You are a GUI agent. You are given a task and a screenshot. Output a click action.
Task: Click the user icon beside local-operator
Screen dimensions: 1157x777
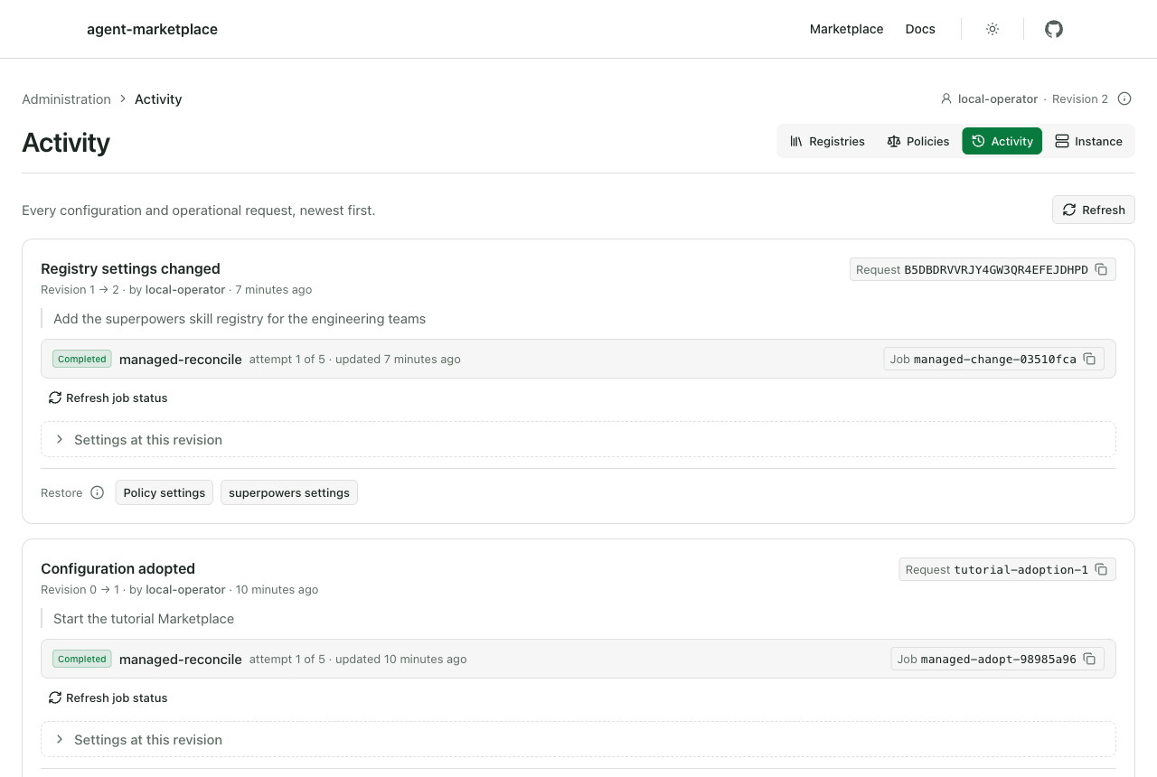click(x=946, y=98)
